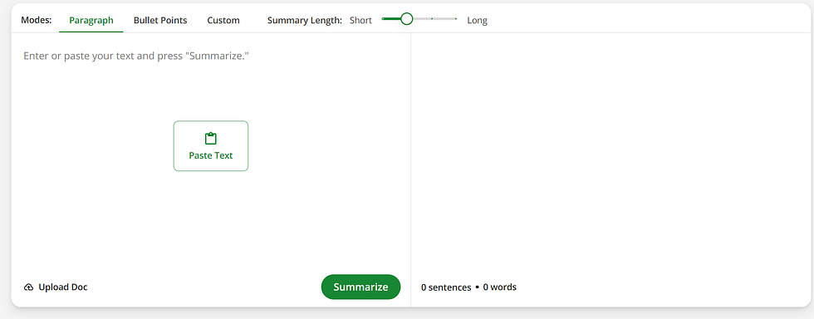Viewport: 814px width, 319px height.
Task: Set slider to the third tick mark
Action: pos(432,19)
